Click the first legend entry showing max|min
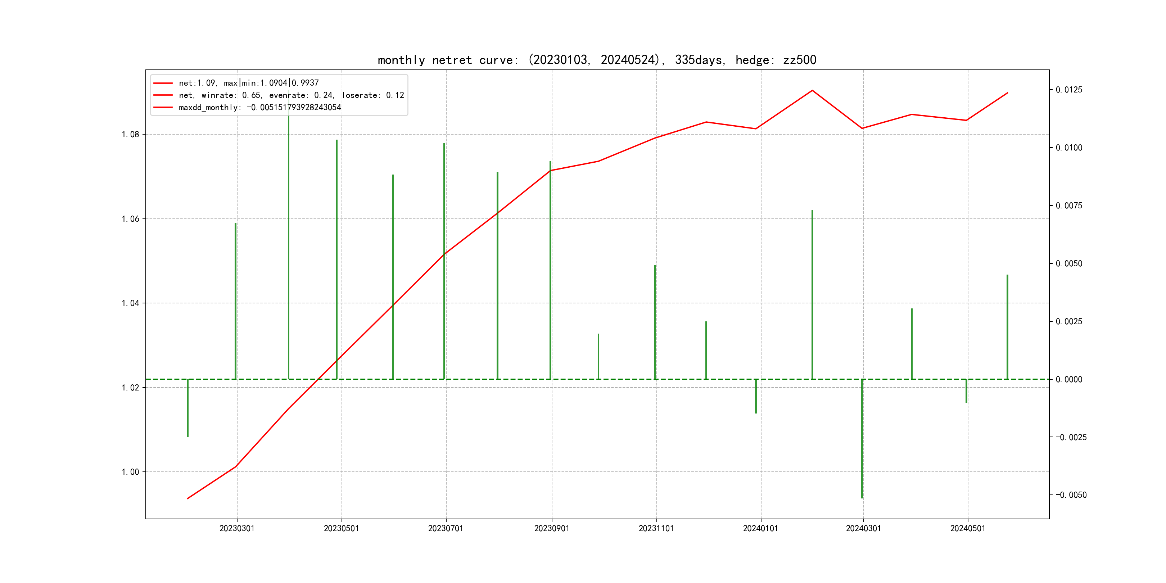The image size is (1166, 583). click(249, 83)
